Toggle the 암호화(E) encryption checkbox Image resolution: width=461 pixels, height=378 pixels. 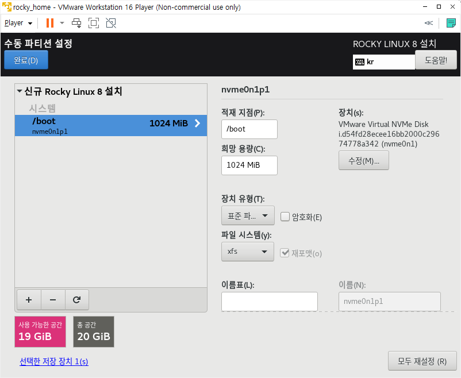pos(285,217)
